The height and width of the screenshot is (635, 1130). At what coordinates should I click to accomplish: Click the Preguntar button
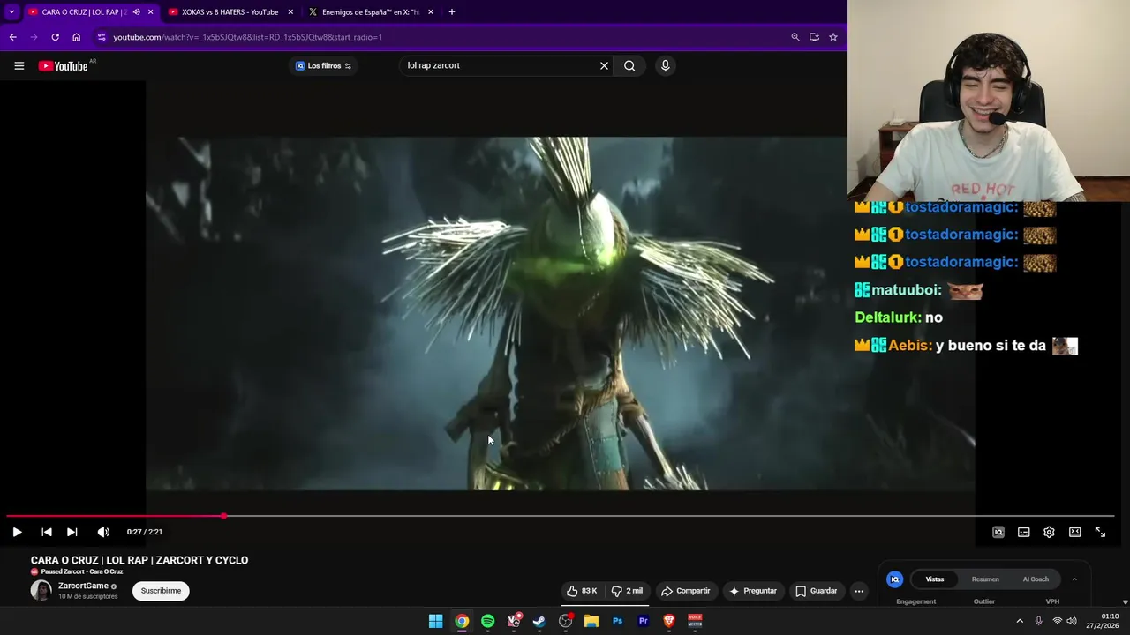(753, 591)
